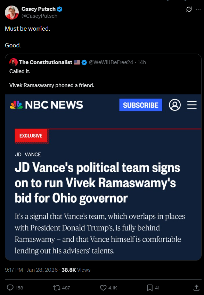Viewport: 204px width, 295px height.
Task: Open the @WeWillBeFree24 handle
Action: (x=111, y=62)
